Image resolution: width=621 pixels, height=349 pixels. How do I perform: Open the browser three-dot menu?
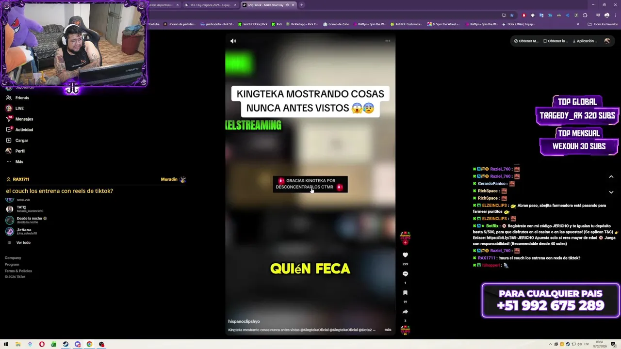[x=615, y=15]
